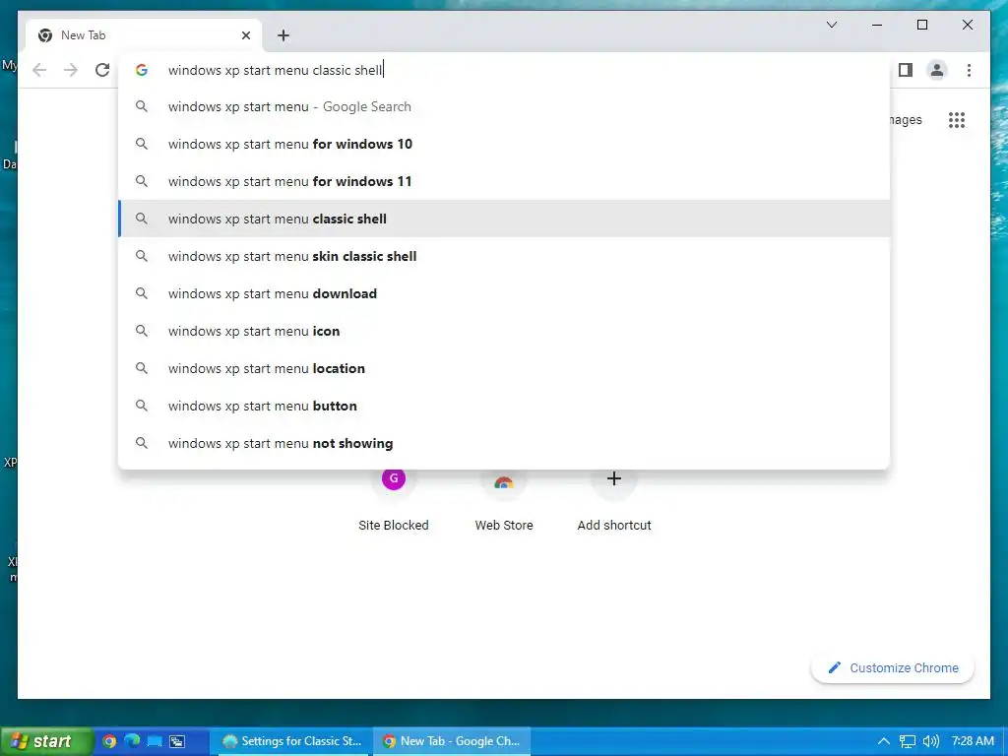Pick suggestion 'windows xp start menu button'
Image resolution: width=1008 pixels, height=756 pixels.
tap(504, 406)
